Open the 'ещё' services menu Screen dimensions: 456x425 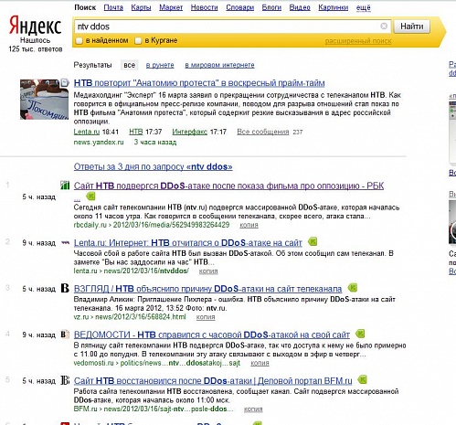point(364,7)
